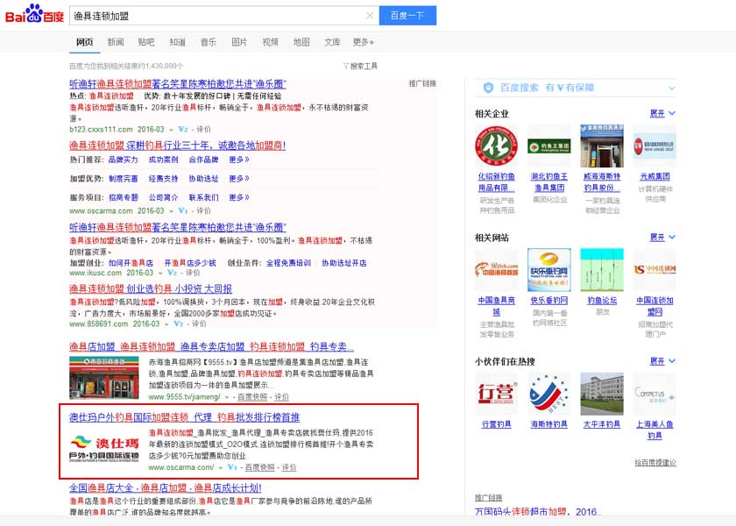Screen dimensions: 736x526
Task: Click the Baidu logo
Action: coord(34,14)
